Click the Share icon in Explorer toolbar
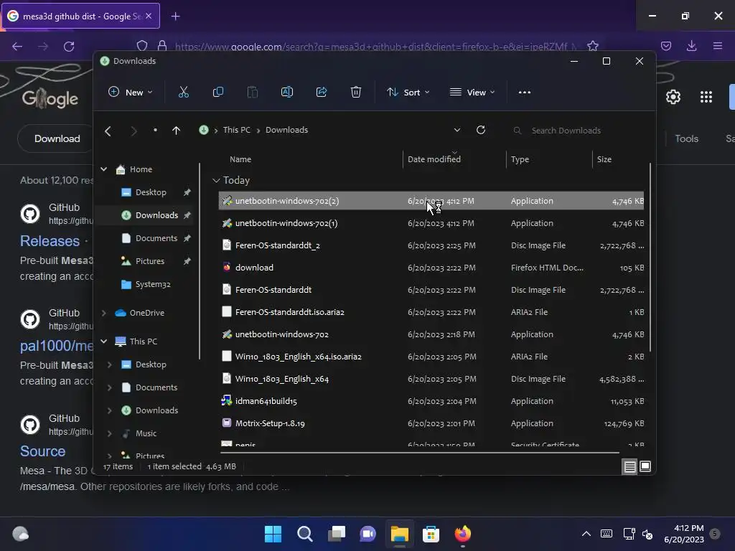735x551 pixels. [x=322, y=93]
